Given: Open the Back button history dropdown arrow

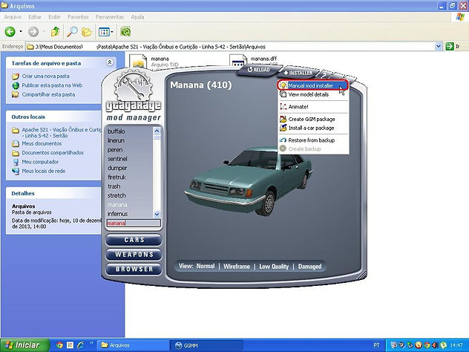Looking at the screenshot, I should coord(21,31).
